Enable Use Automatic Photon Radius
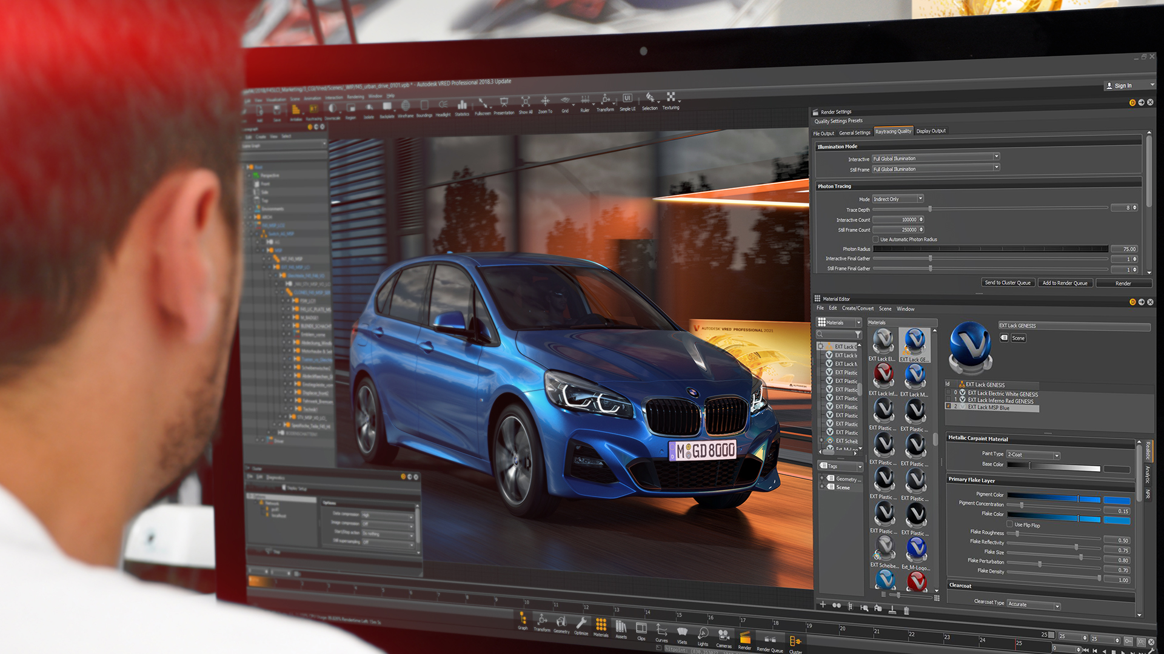The width and height of the screenshot is (1164, 654). pyautogui.click(x=875, y=239)
